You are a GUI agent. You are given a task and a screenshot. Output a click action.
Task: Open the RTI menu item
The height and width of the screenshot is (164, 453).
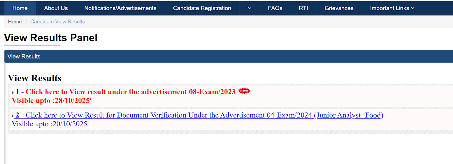[303, 8]
